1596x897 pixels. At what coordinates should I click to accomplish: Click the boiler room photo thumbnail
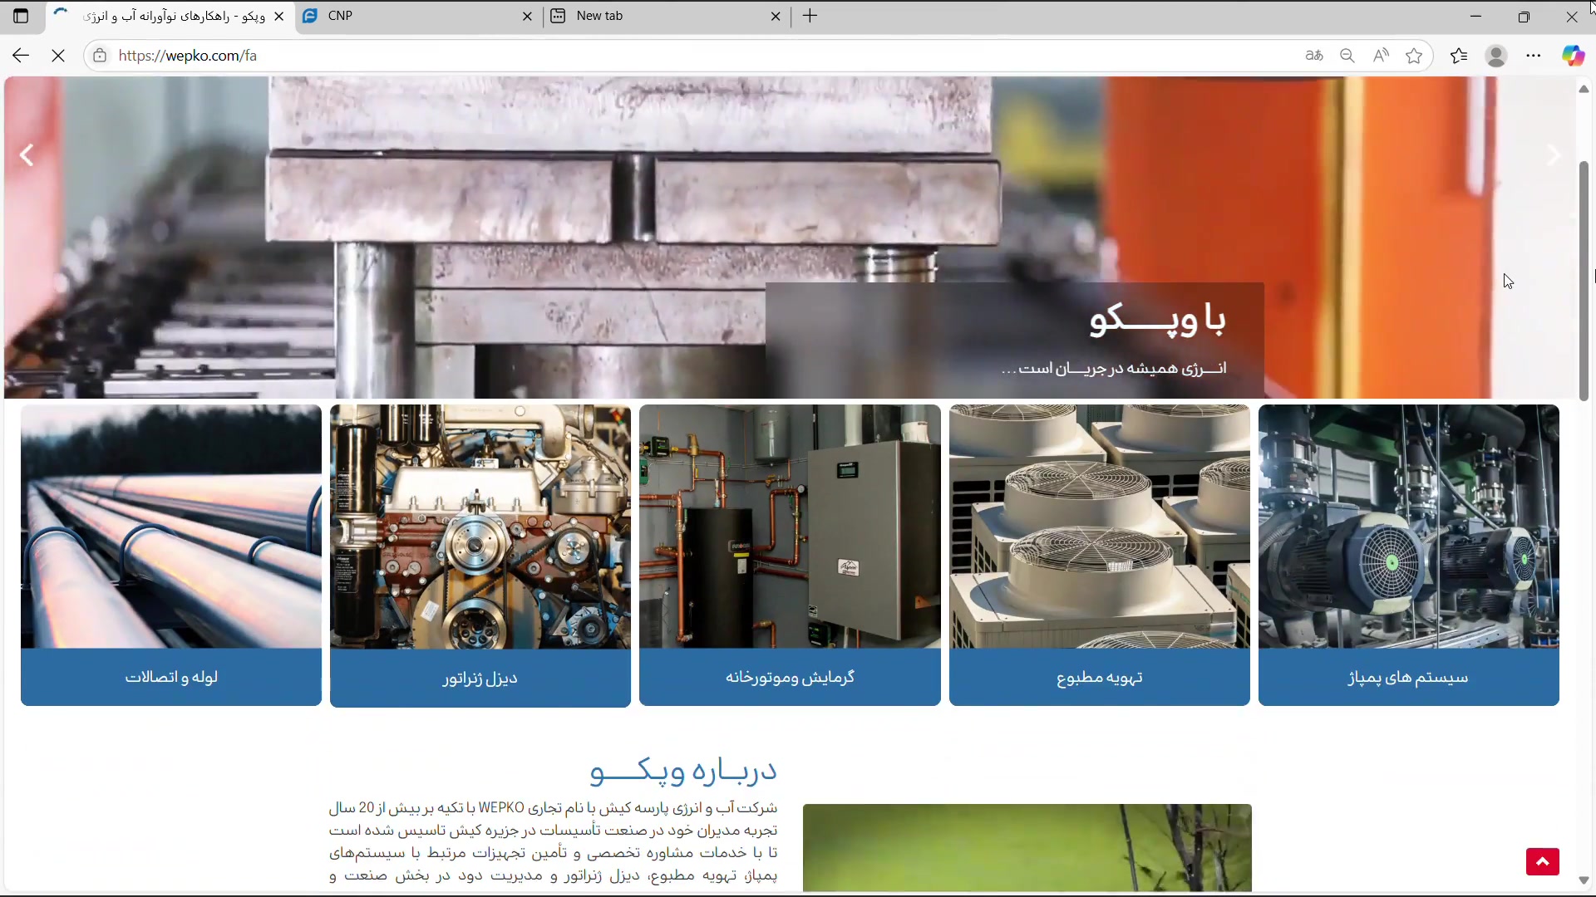(790, 527)
